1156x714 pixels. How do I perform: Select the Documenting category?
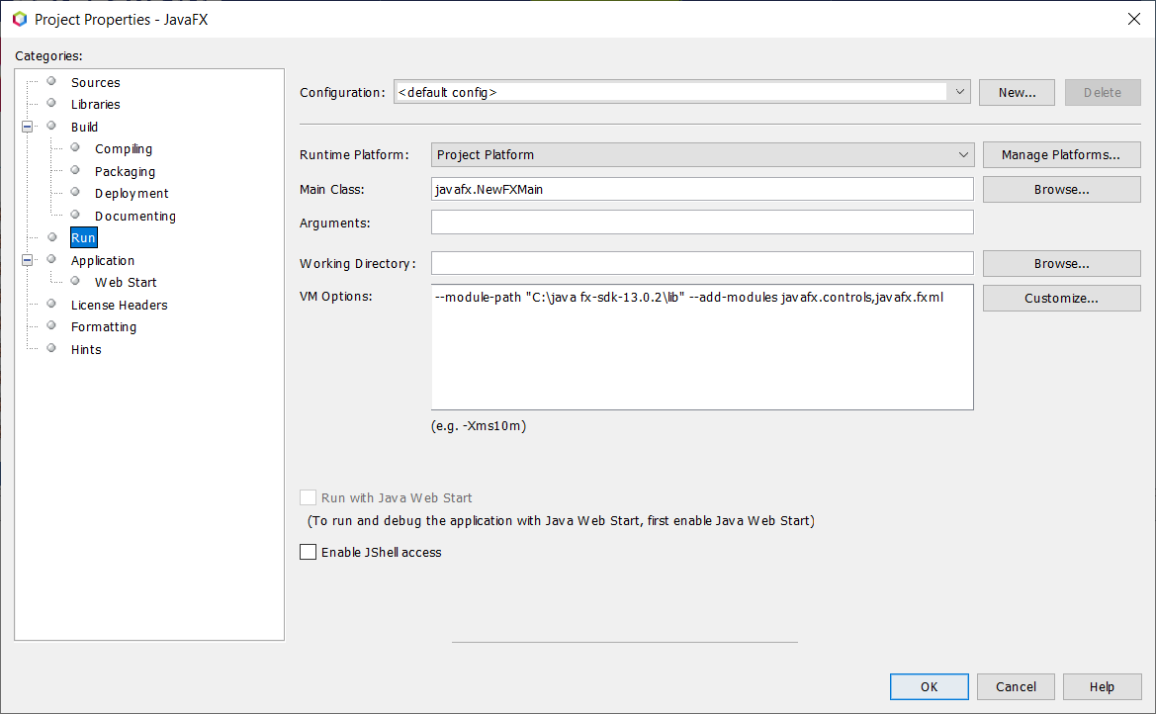tap(134, 217)
